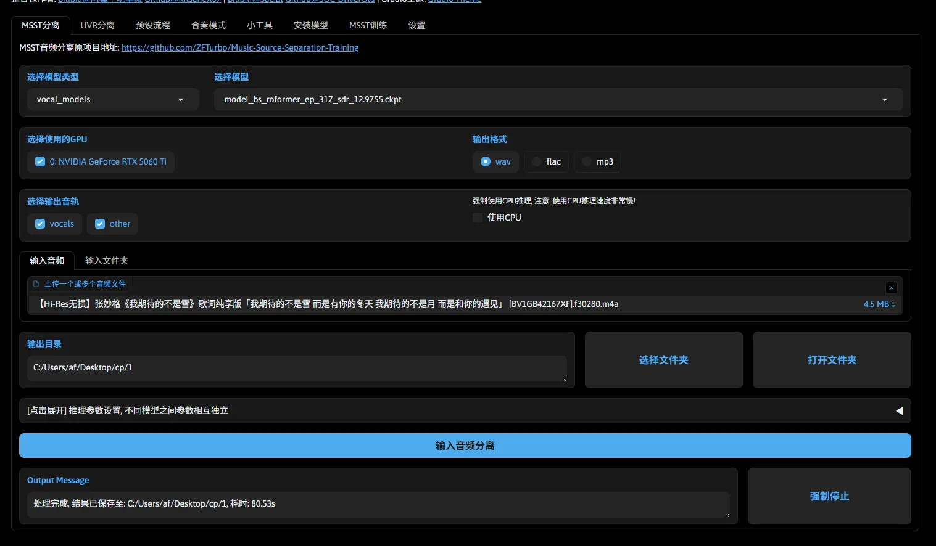Remove the uploaded audio file with X icon

[891, 288]
